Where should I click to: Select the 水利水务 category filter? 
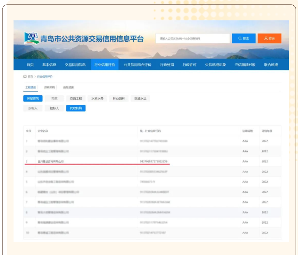pos(97,99)
